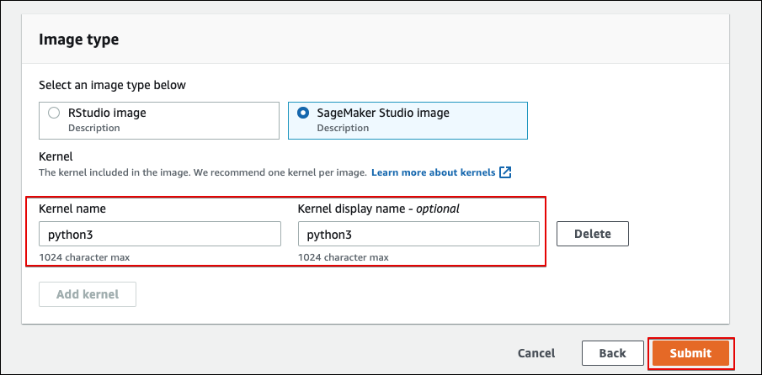This screenshot has height=375, width=762.
Task: Click the kernel recommendation description text
Action: (x=203, y=172)
